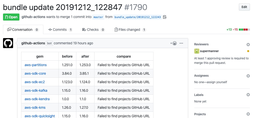Click the bot label badge
Viewport: 257px width, 118px height.
[x=49, y=43]
